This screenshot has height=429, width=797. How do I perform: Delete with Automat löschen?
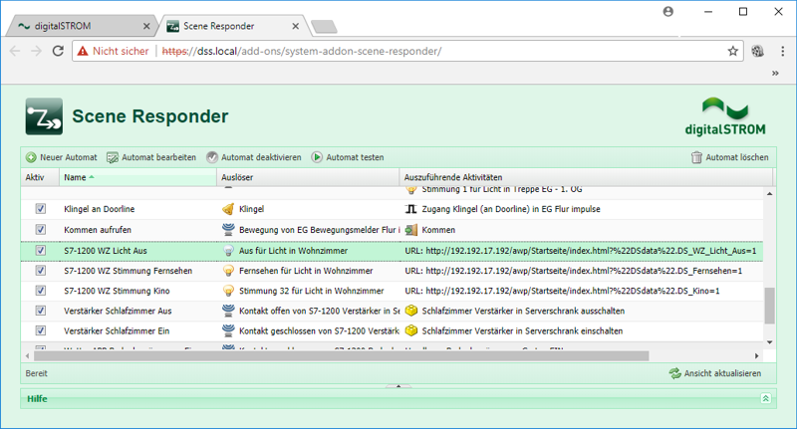[729, 157]
